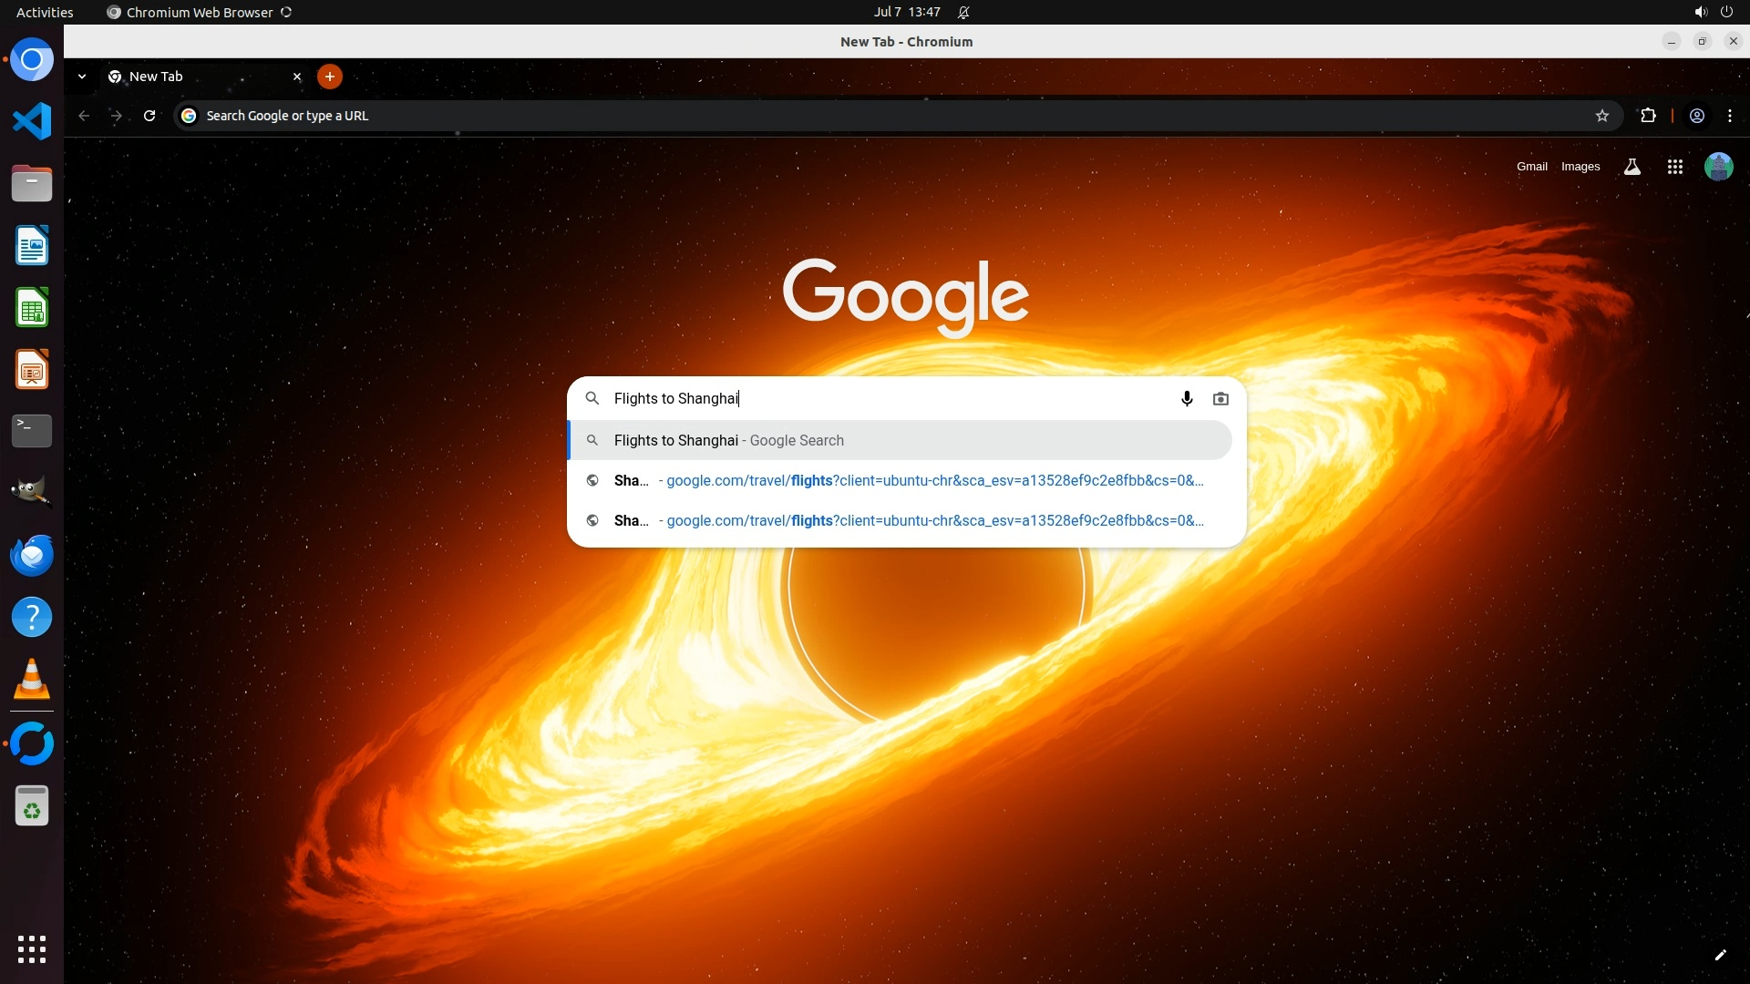The image size is (1750, 984).
Task: Open the Images link
Action: (1580, 167)
